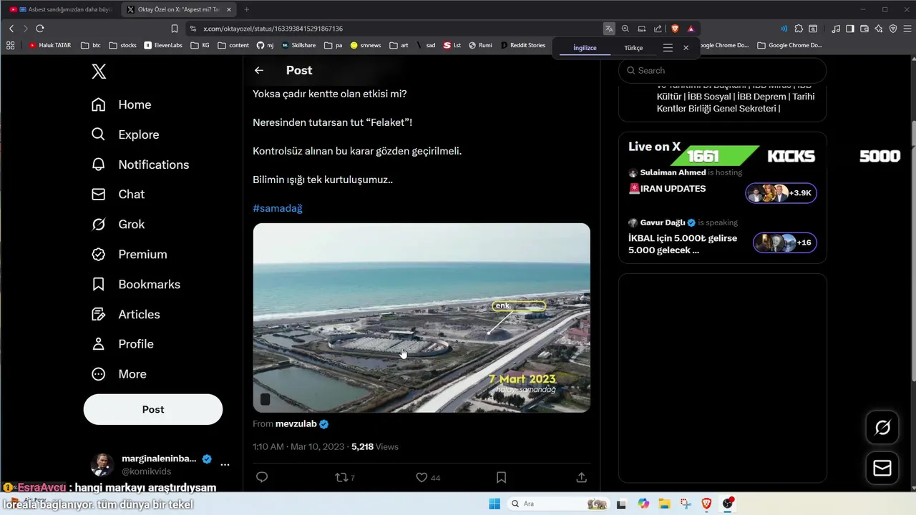Click the marginaleninba account avatar

point(102,465)
